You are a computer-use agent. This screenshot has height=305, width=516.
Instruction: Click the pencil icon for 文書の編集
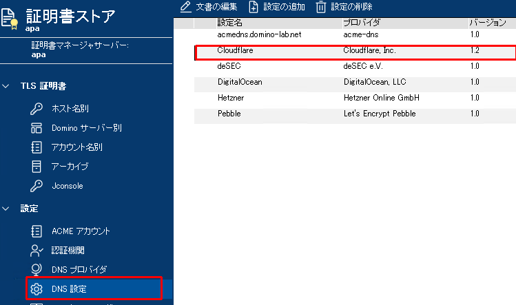click(186, 7)
